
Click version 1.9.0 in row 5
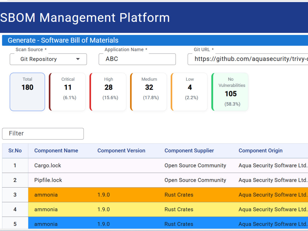[x=103, y=224]
